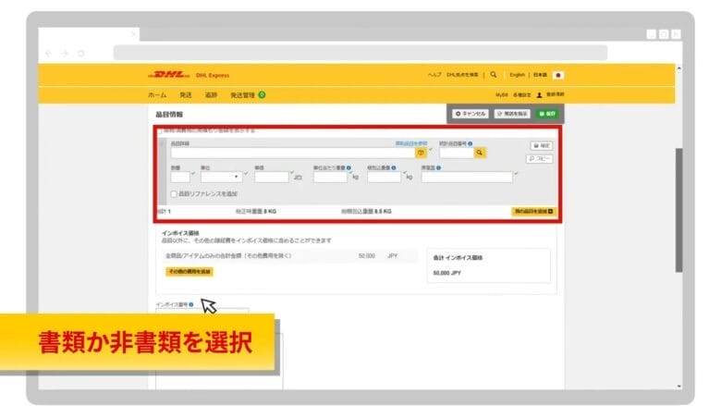This screenshot has height=406, width=721.
Task: Click the country of origin input field
Action: pos(467,177)
